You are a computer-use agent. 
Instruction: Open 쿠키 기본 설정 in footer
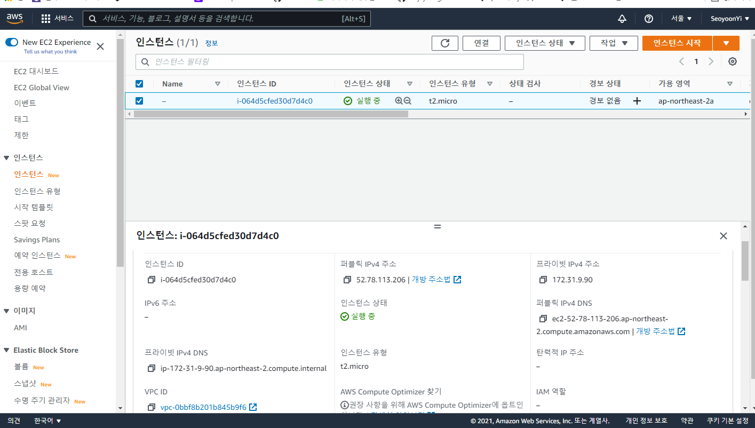click(728, 421)
